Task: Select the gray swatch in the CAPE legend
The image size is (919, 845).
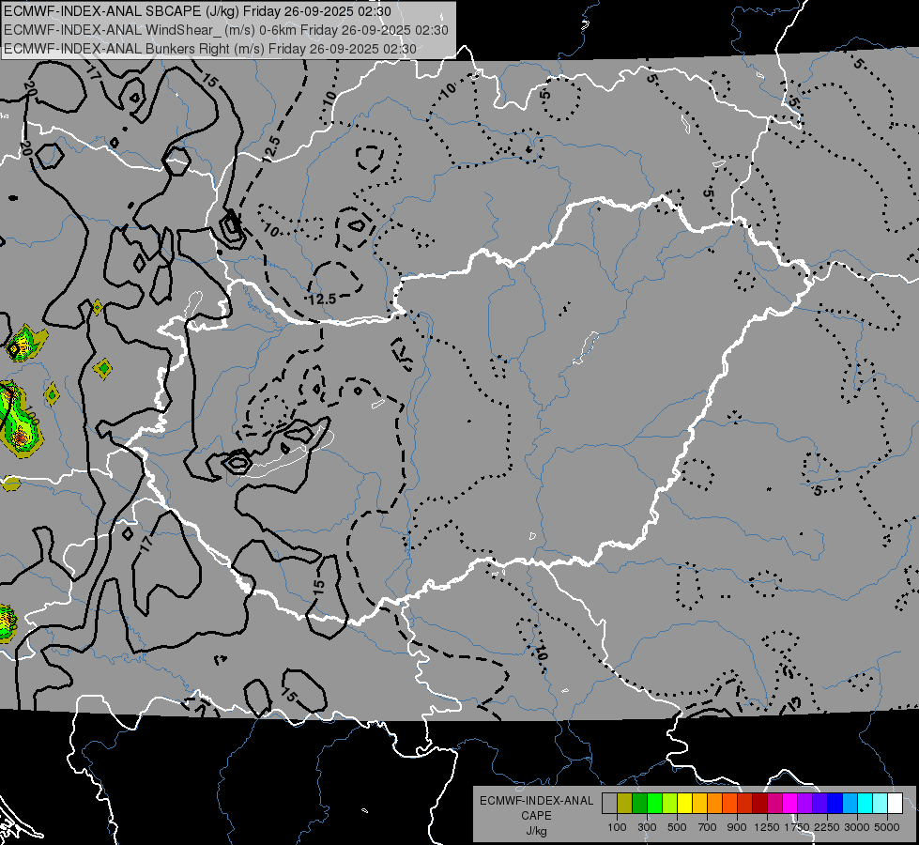Action: [609, 803]
